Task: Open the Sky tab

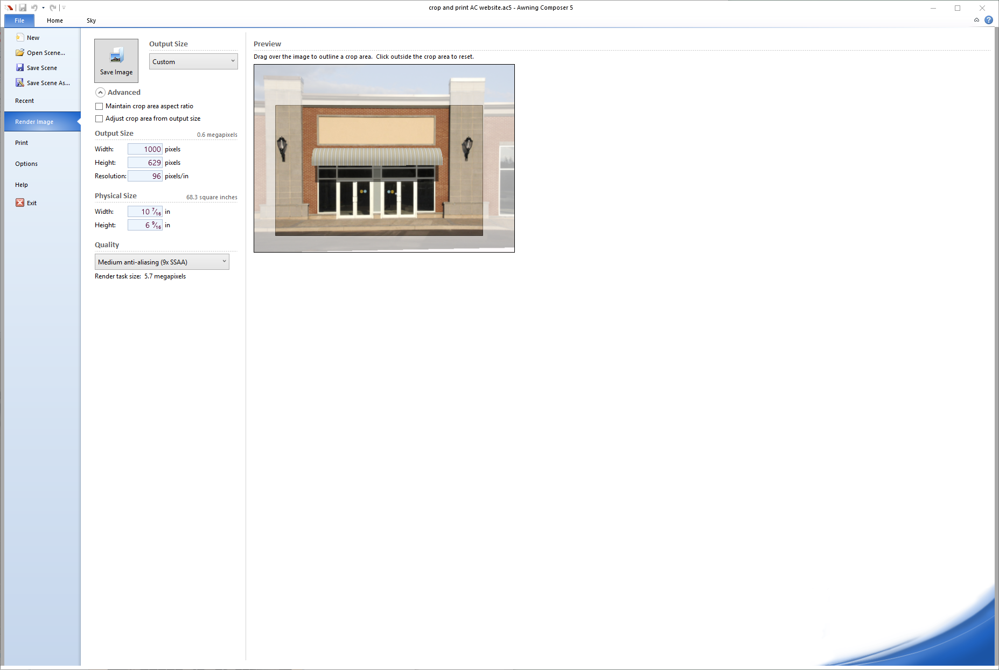Action: 92,20
